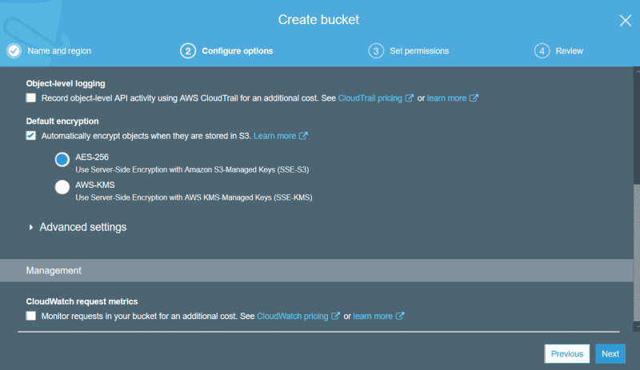Click external link icon beside CloudTrail pricing
The width and height of the screenshot is (640, 370).
[409, 98]
